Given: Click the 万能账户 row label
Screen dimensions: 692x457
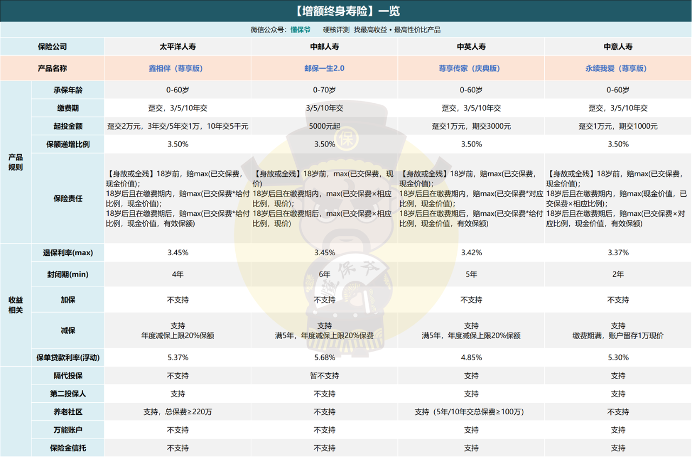Looking at the screenshot, I should [68, 430].
